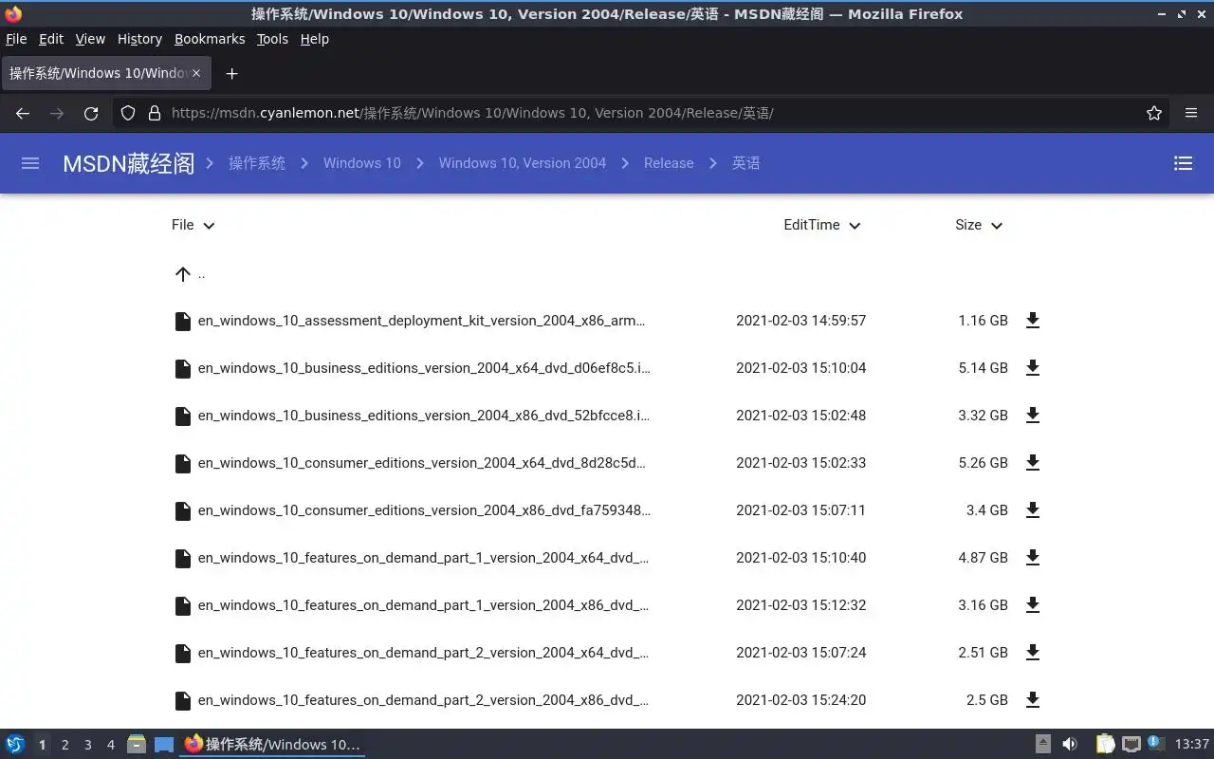Screen dimensions: 1214x759
Task: Open a new tab with plus button
Action: pyautogui.click(x=231, y=73)
